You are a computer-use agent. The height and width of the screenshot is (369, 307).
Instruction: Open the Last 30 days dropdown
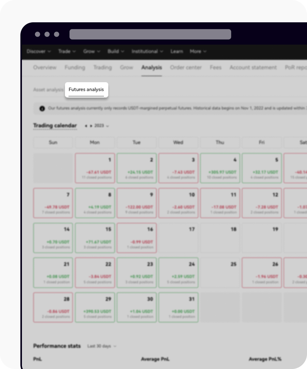(101, 346)
